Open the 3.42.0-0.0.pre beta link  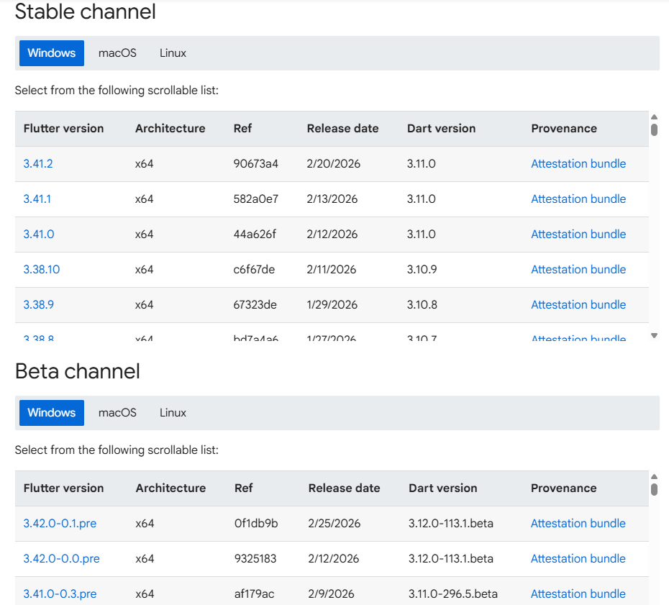pyautogui.click(x=61, y=559)
